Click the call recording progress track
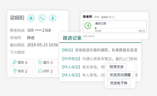This screenshot has width=157, height=96. pos(119,28)
